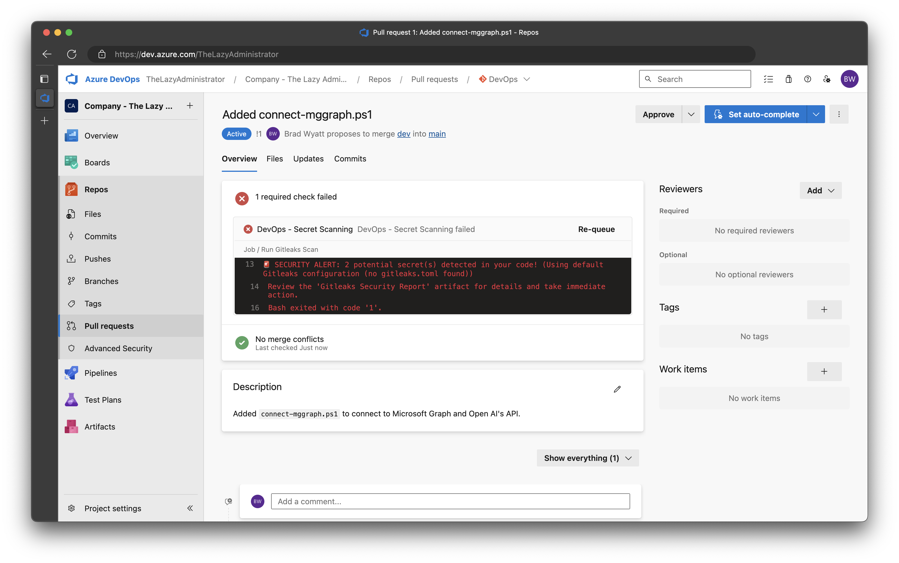The image size is (899, 563).
Task: Open Test Plans in the sidebar
Action: tap(131, 400)
